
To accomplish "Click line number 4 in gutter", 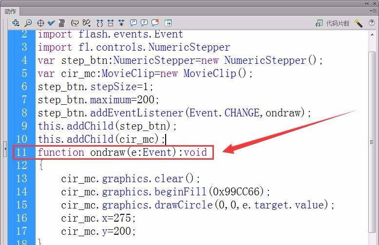I will click(x=24, y=60).
